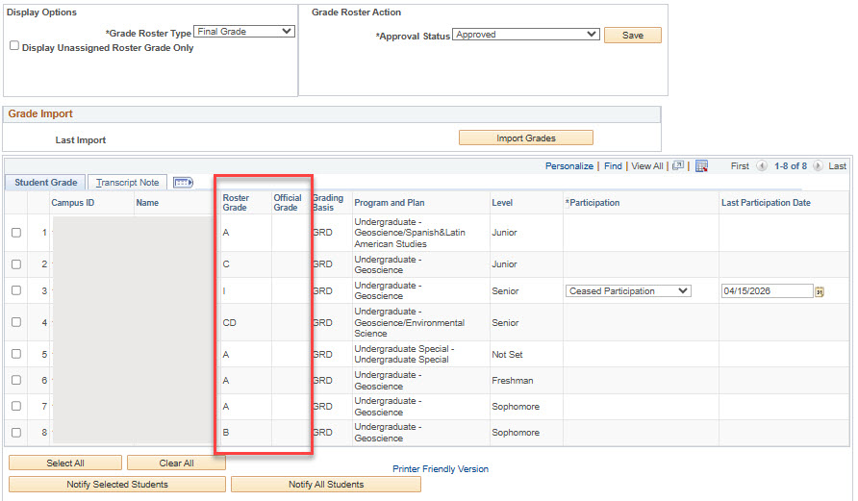
Task: Sort by Last Participation Date column header
Action: click(x=766, y=202)
